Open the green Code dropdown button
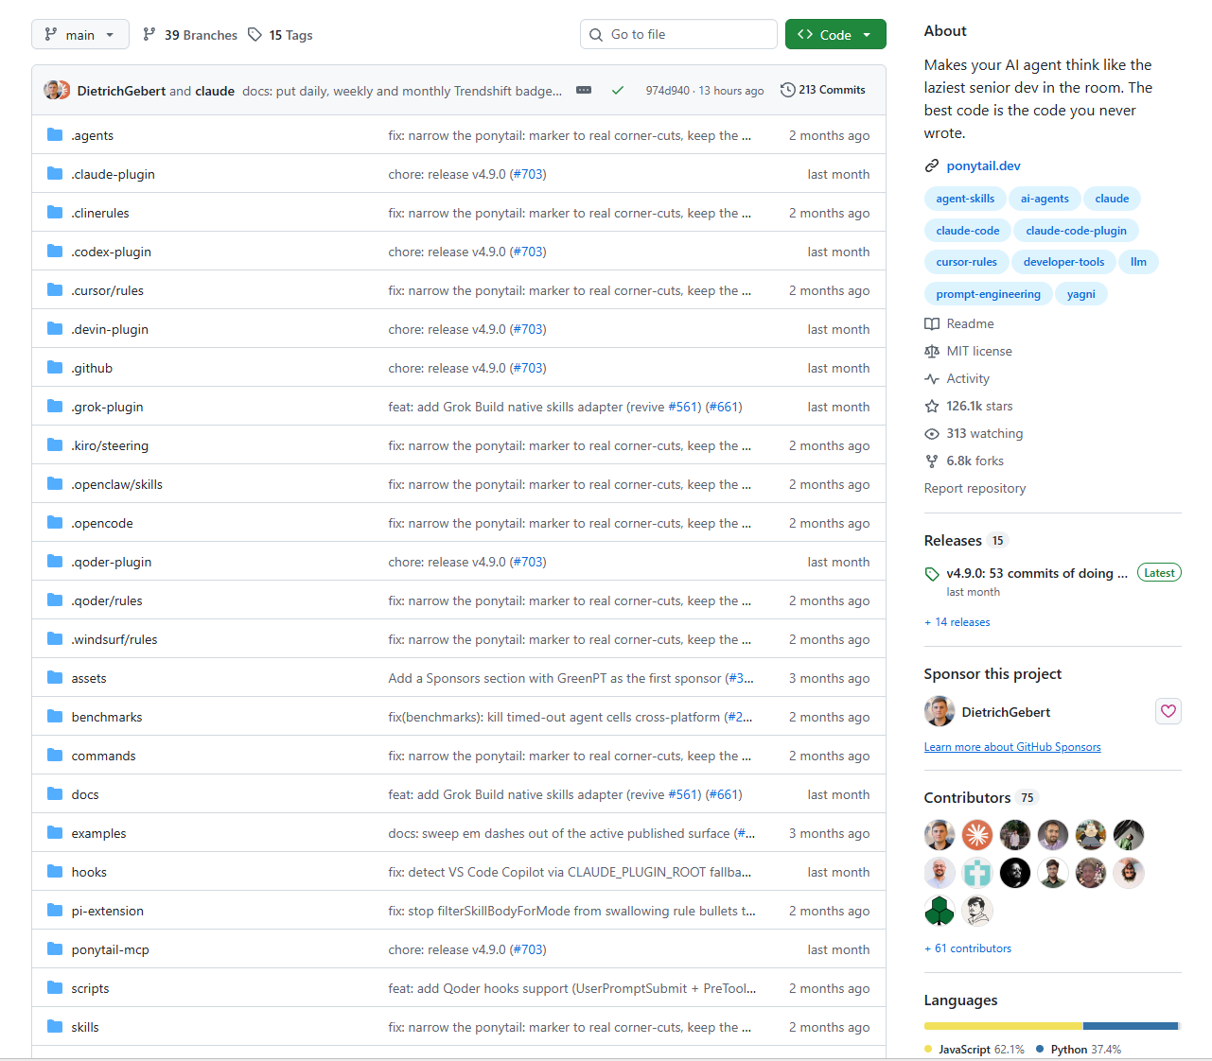1212x1061 pixels. (835, 35)
